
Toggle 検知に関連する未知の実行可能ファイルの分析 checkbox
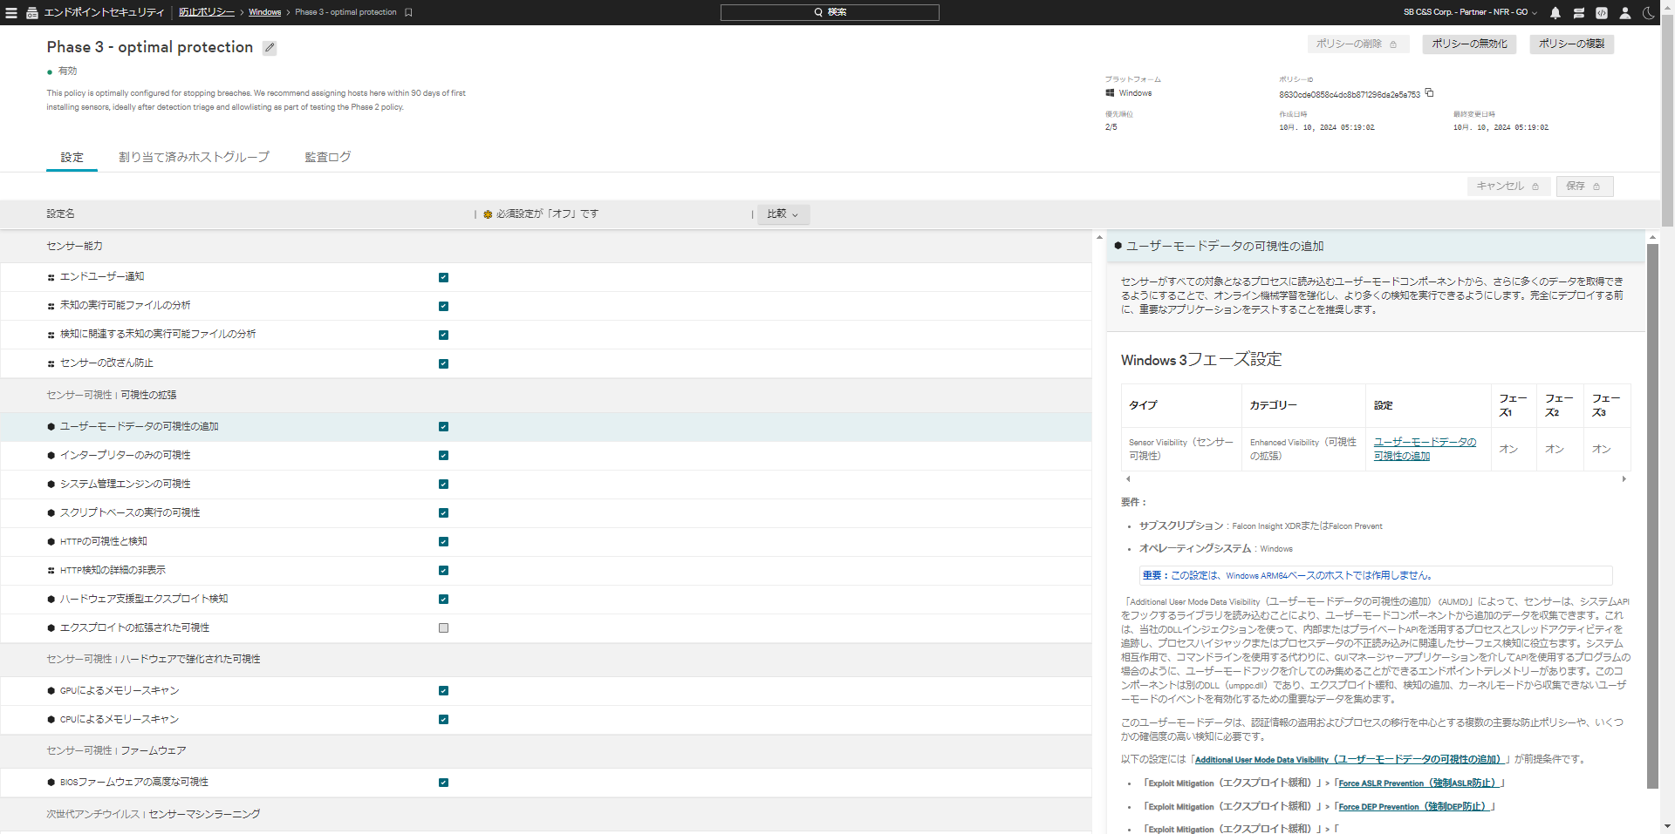coord(443,336)
